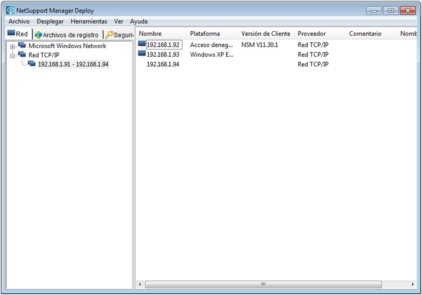Sort the list by Nombre column
Image resolution: width=422 pixels, height=295 pixels.
161,34
